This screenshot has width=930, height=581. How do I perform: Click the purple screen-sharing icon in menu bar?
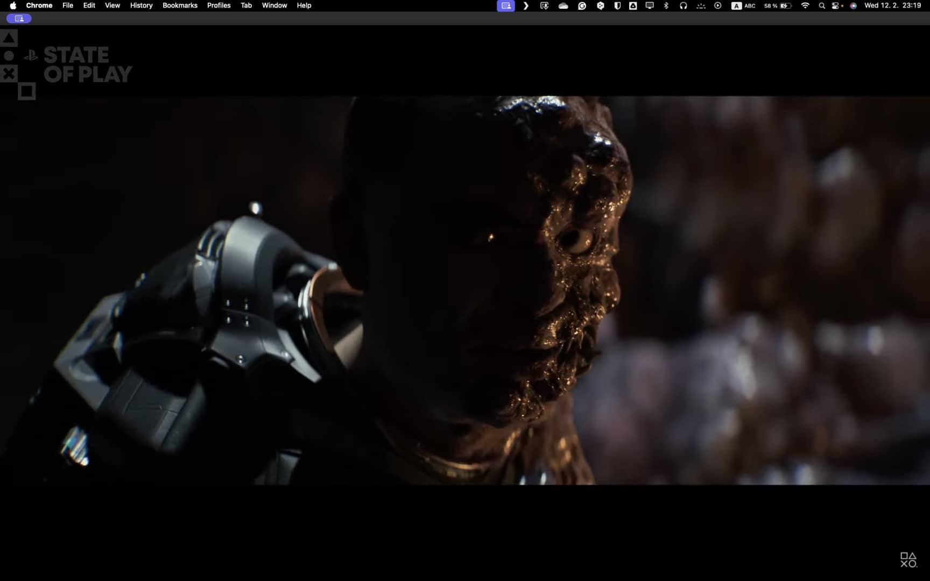pyautogui.click(x=506, y=5)
